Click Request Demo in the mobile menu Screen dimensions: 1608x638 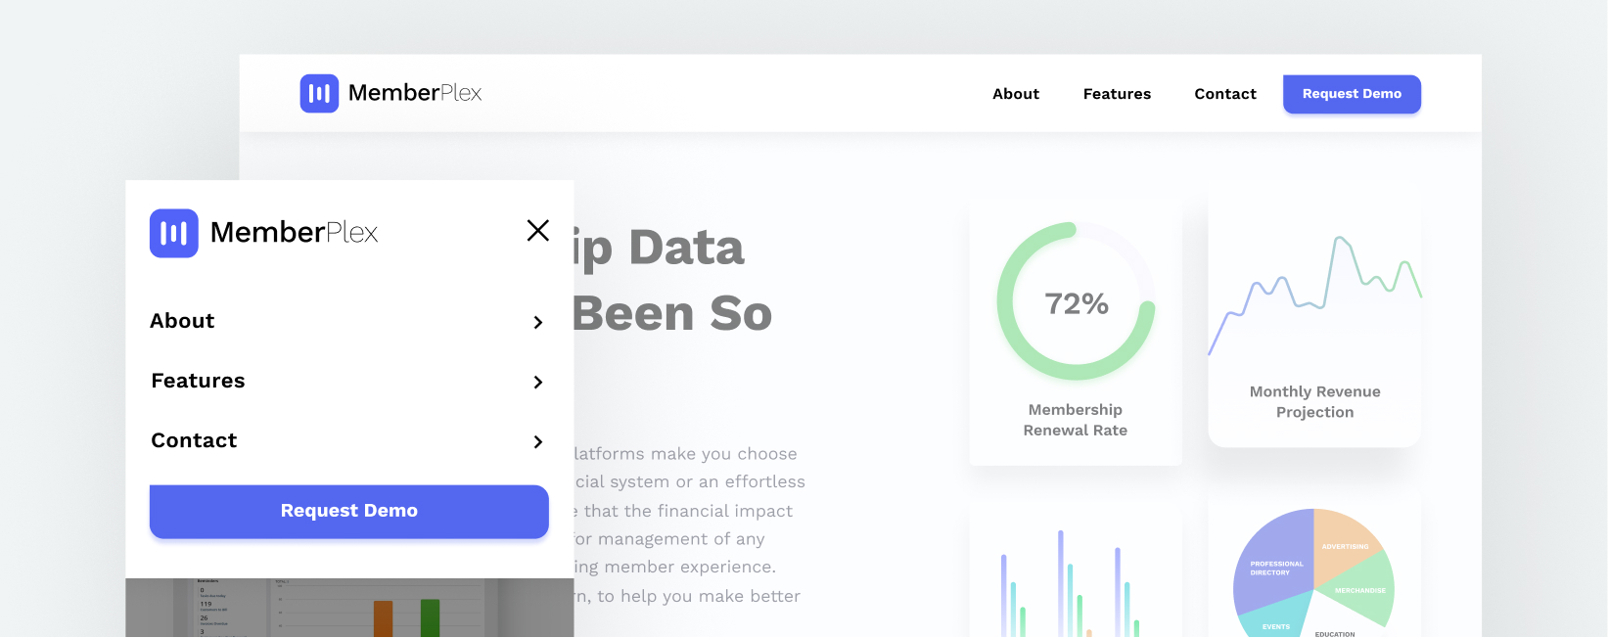(x=348, y=511)
